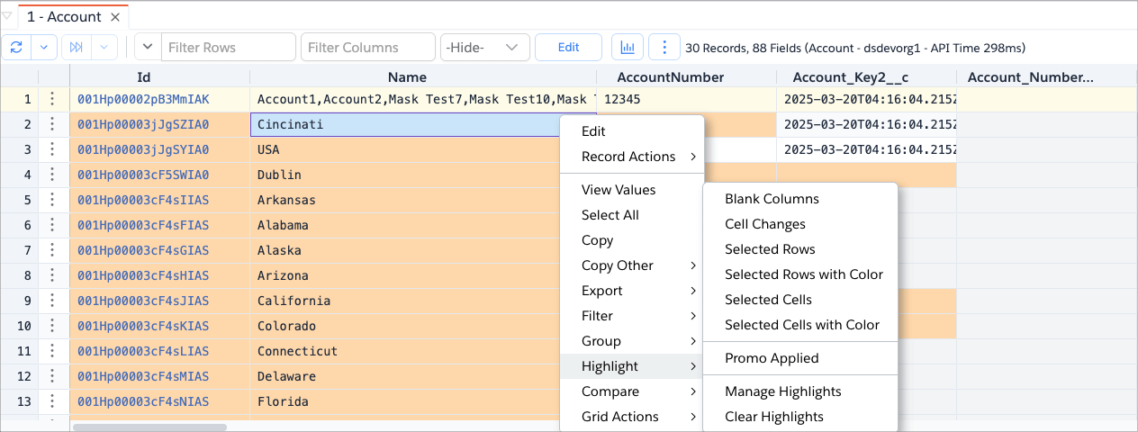Open the refresh options dropdown arrow
Viewport: 1138px width, 432px height.
click(x=45, y=47)
